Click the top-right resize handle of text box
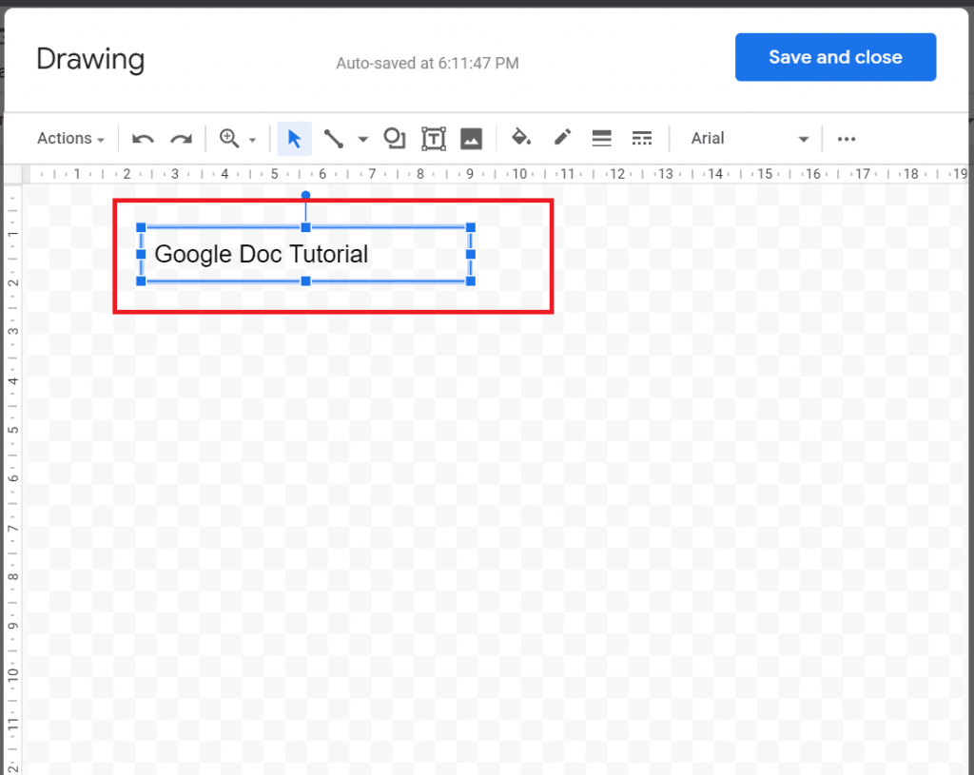This screenshot has width=974, height=775. tap(470, 227)
